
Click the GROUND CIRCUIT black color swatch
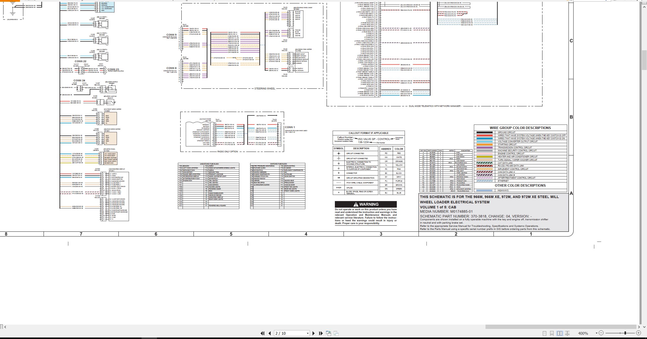(x=484, y=132)
